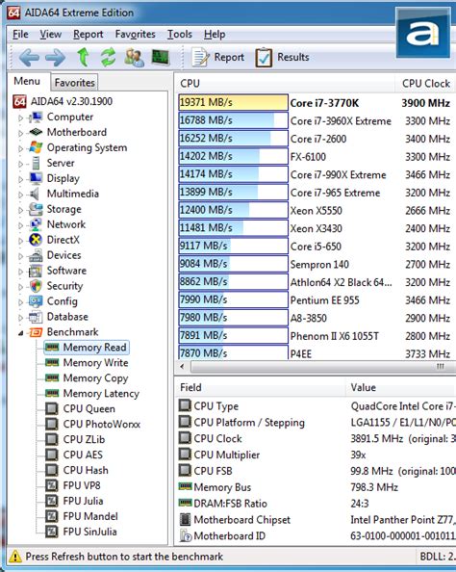Switch to the Favorites tab
The height and width of the screenshot is (572, 456).
(75, 83)
